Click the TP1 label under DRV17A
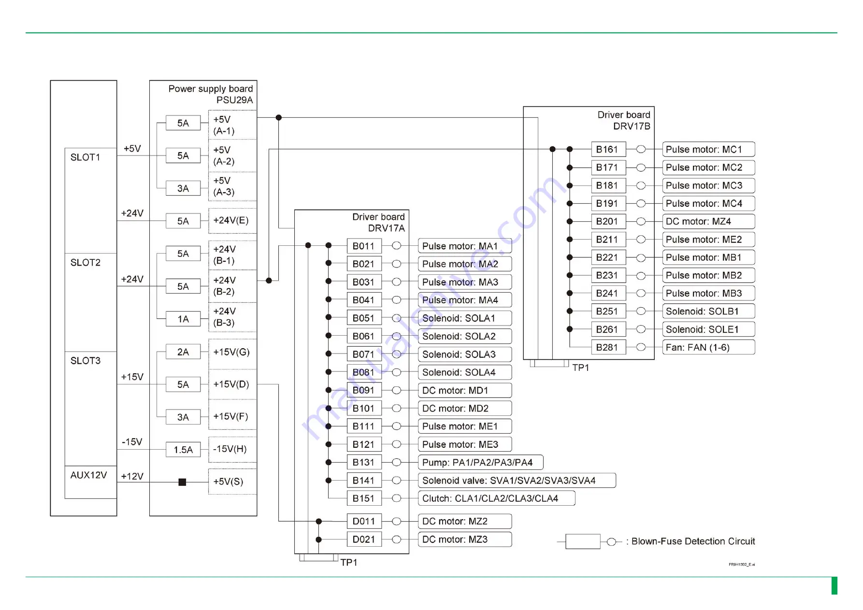863x610 pixels. tap(349, 563)
